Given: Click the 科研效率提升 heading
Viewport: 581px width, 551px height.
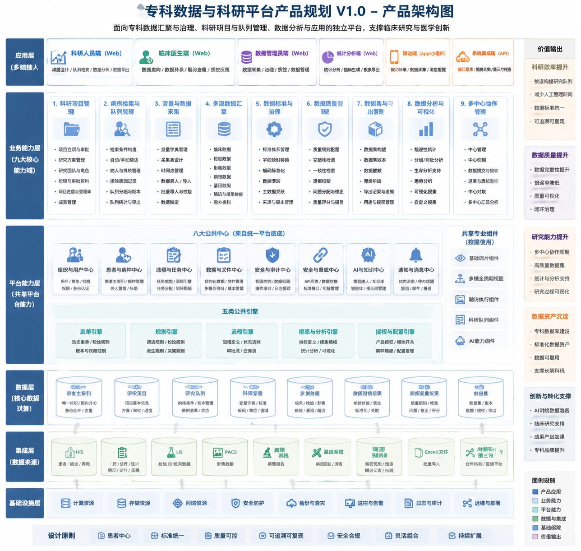Looking at the screenshot, I should [x=550, y=67].
